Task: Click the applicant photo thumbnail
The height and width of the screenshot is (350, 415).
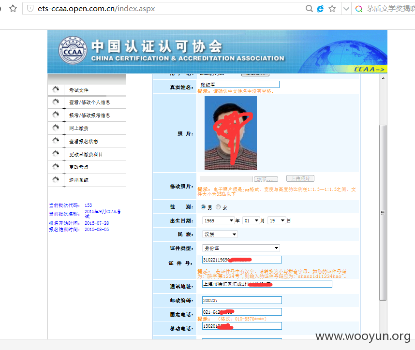Action: tap(231, 133)
